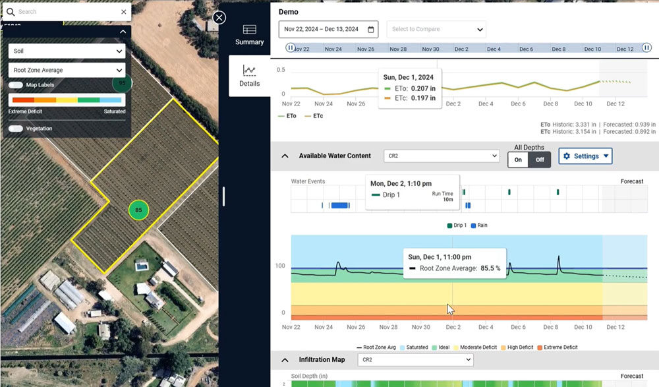The image size is (659, 387).
Task: Select the green 85 sensor marker on map
Action: pyautogui.click(x=138, y=210)
